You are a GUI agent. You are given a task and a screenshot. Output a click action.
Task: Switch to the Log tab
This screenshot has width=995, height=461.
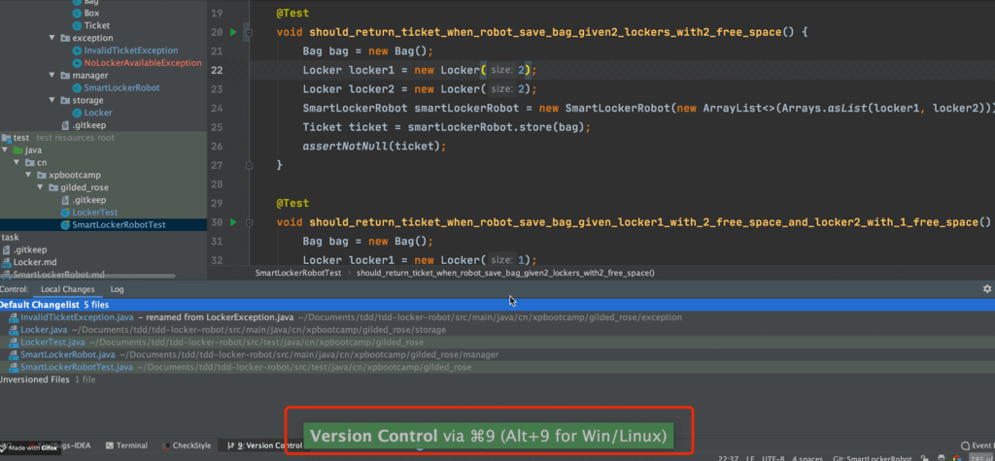(117, 289)
